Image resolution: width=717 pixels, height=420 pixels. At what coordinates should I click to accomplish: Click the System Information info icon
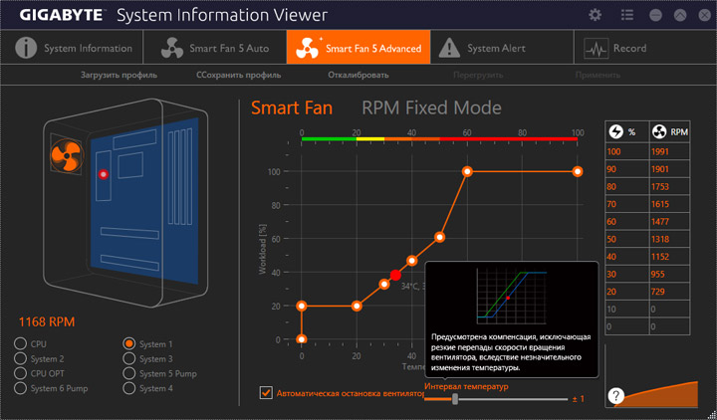[x=26, y=48]
